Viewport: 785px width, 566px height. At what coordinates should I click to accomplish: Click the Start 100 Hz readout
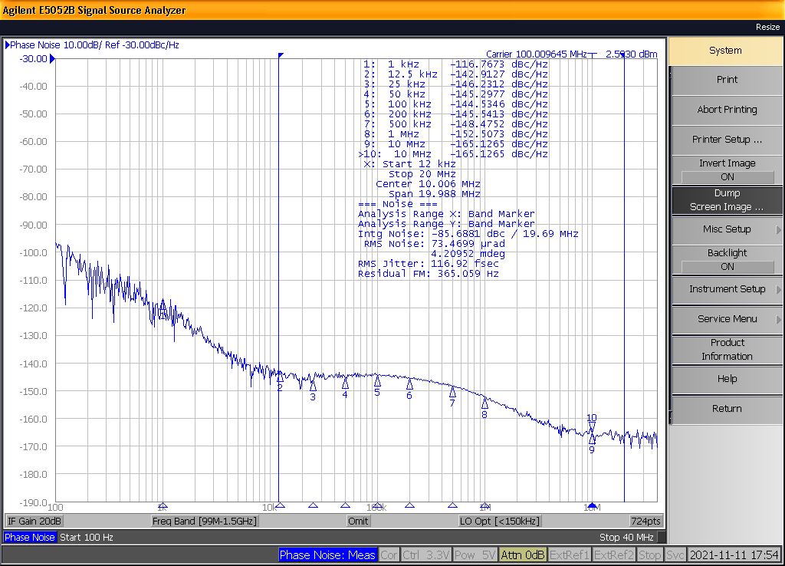87,538
